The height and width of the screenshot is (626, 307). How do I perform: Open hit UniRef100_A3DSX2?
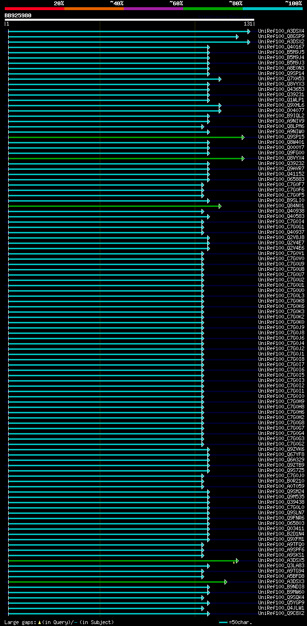(281, 42)
